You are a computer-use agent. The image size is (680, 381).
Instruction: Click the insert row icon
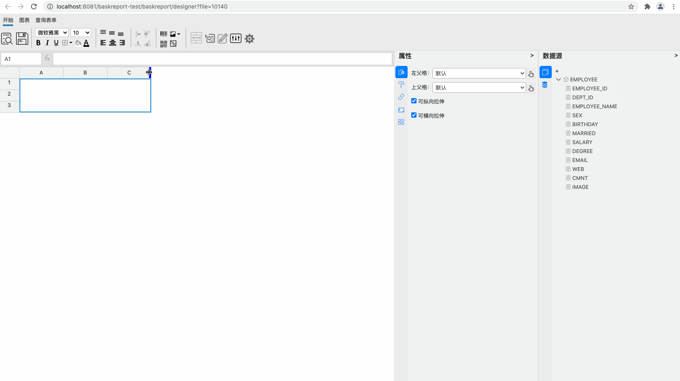(x=138, y=34)
